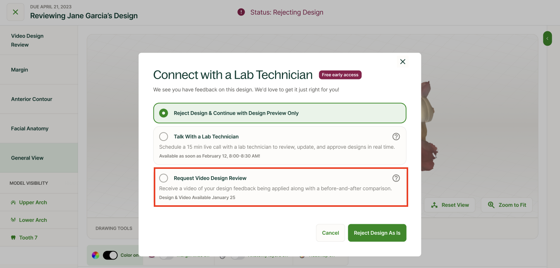Image resolution: width=560 pixels, height=268 pixels.
Task: Select the Talk With a Lab Technician option
Action: click(280, 146)
